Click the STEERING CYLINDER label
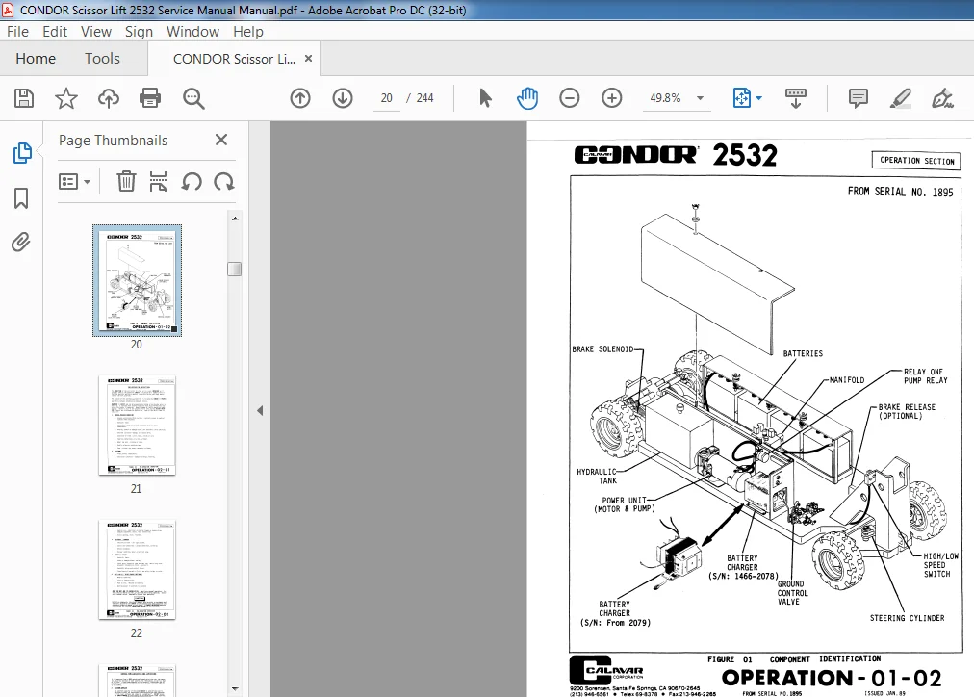Image resolution: width=974 pixels, height=697 pixels. pos(907,618)
